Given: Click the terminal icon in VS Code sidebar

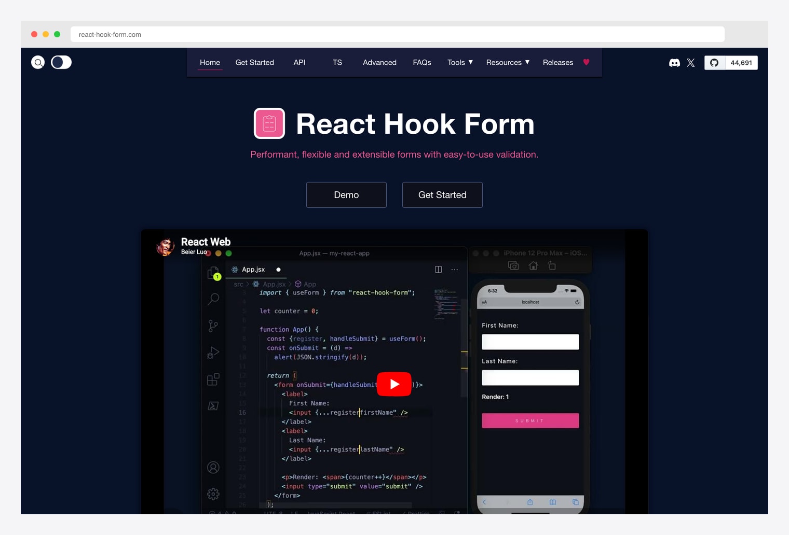Looking at the screenshot, I should coord(213,406).
